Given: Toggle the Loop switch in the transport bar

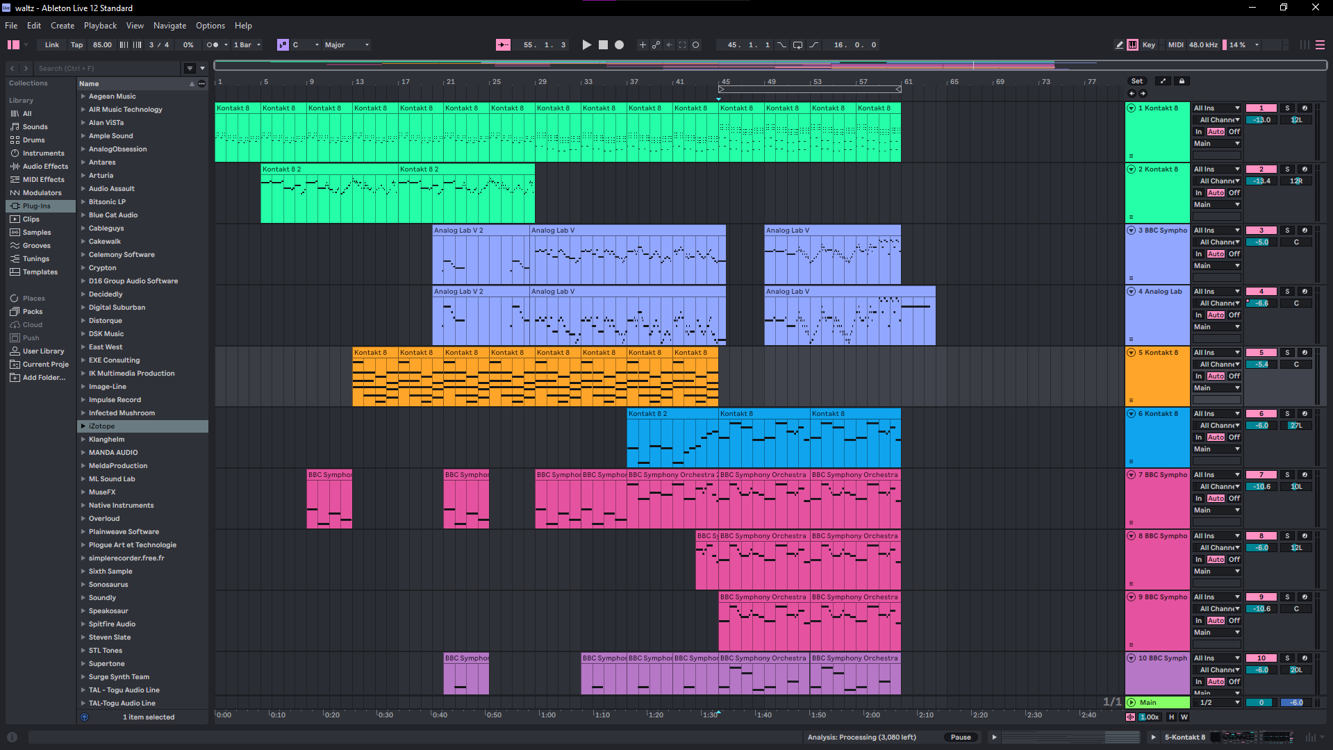Looking at the screenshot, I should click(797, 45).
